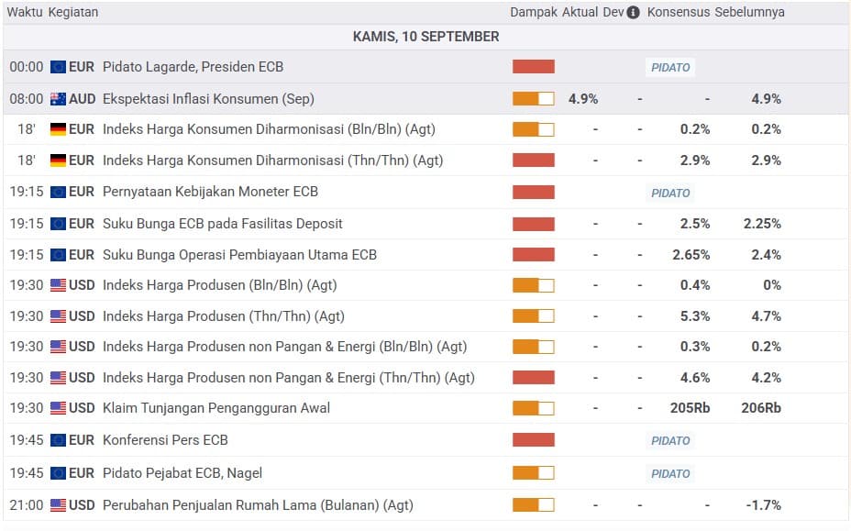
Task: Expand Indeks Harga Produsen (Thn/Thn) (Agt) row
Action: (425, 316)
